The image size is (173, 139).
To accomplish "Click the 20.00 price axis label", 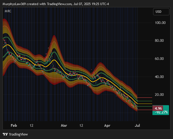I will pos(159,95).
